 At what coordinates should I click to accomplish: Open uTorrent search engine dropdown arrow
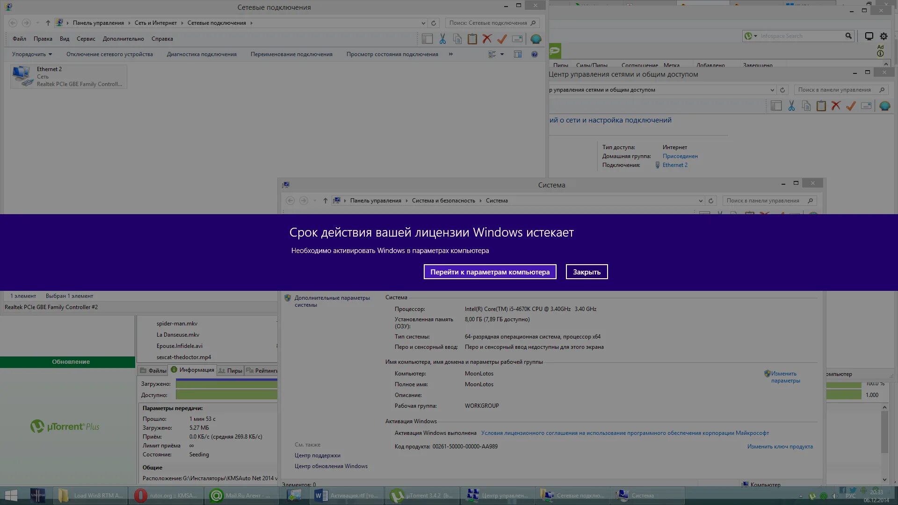click(755, 36)
